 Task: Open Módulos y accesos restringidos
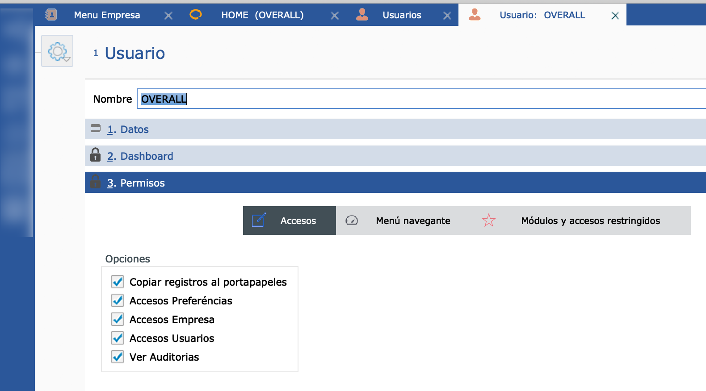point(590,221)
